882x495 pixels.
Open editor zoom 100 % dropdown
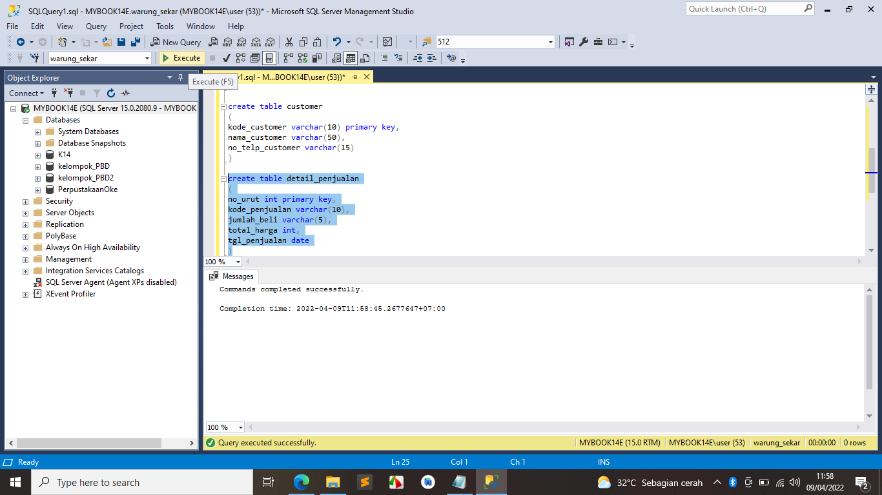point(239,262)
